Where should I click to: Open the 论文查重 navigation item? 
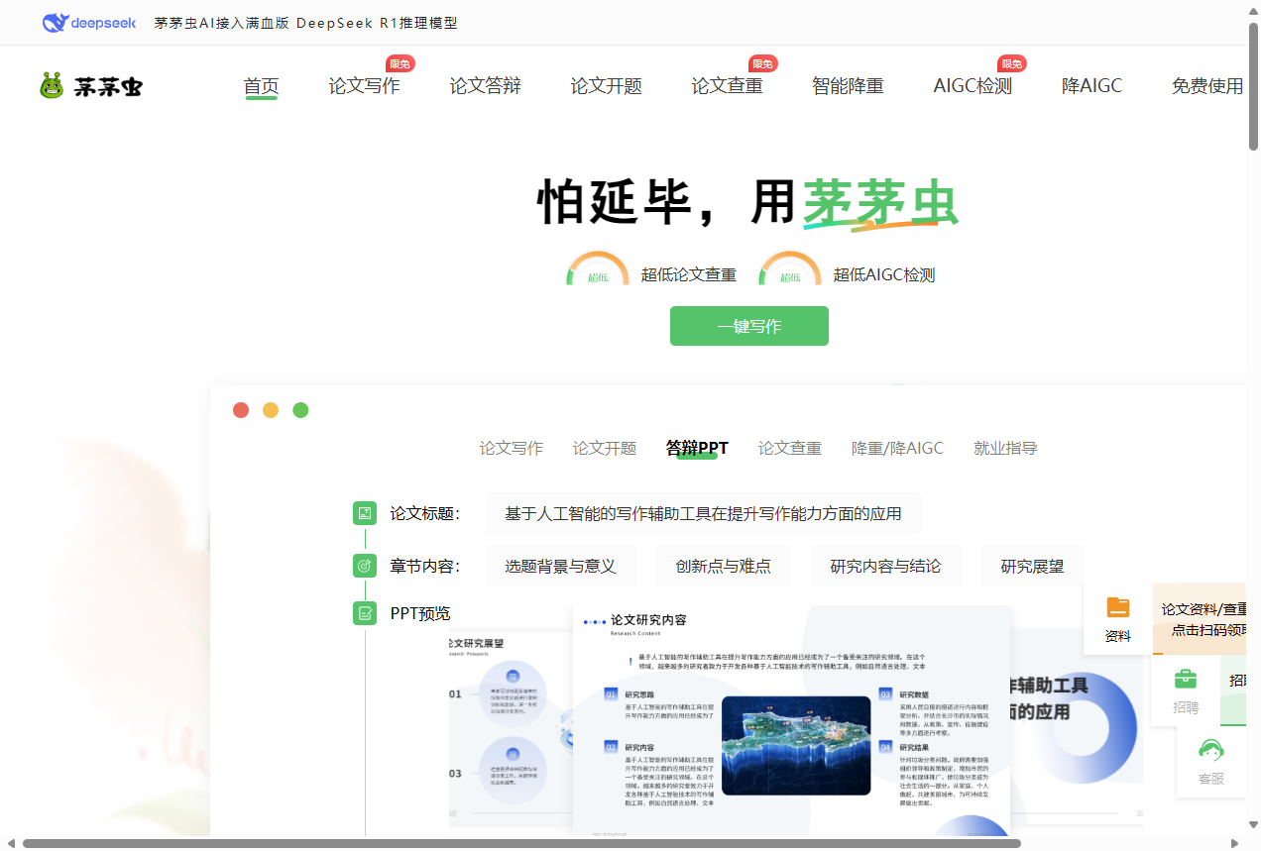(x=727, y=86)
